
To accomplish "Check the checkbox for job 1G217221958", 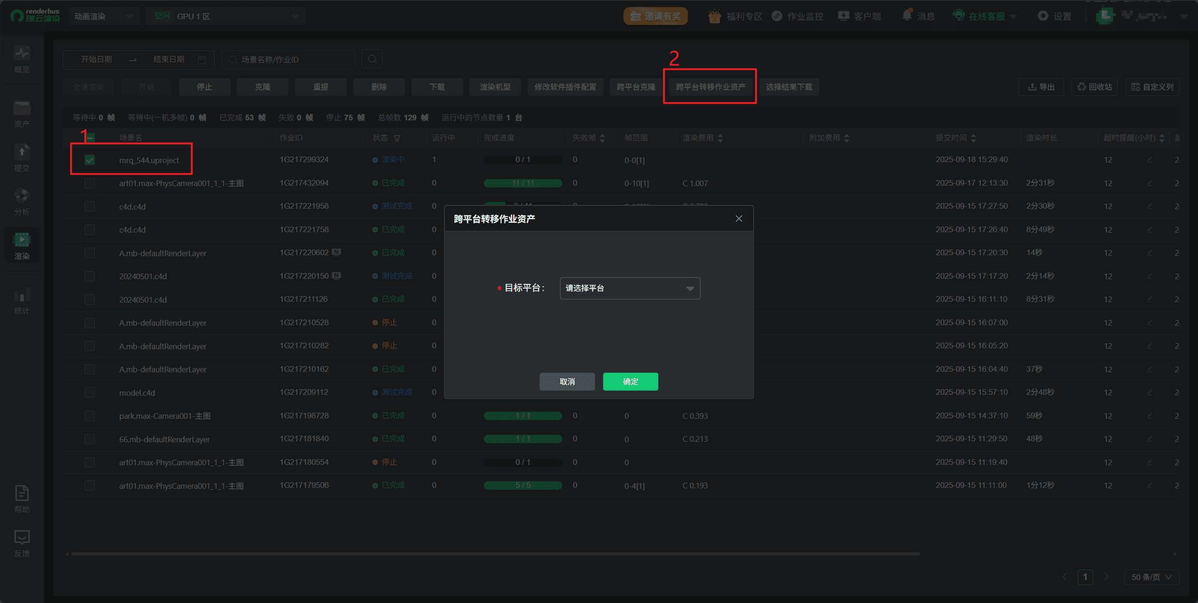I will [90, 206].
